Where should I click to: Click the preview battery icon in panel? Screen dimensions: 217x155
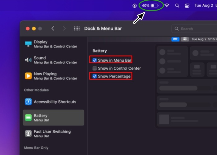[176, 39]
